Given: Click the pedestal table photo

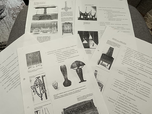Looking at the screenshot, I should tap(45, 13).
